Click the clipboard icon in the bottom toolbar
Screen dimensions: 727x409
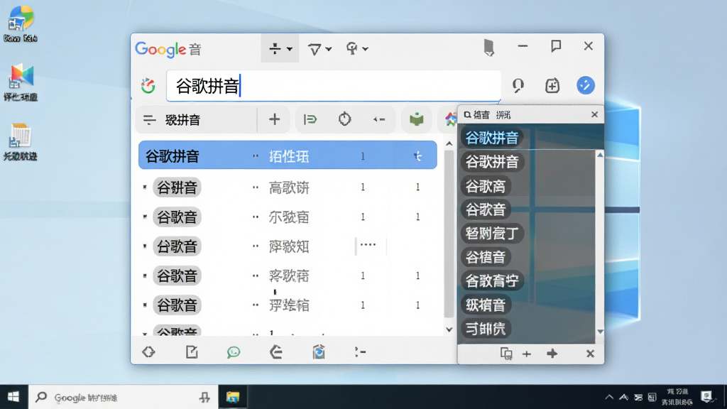[319, 352]
